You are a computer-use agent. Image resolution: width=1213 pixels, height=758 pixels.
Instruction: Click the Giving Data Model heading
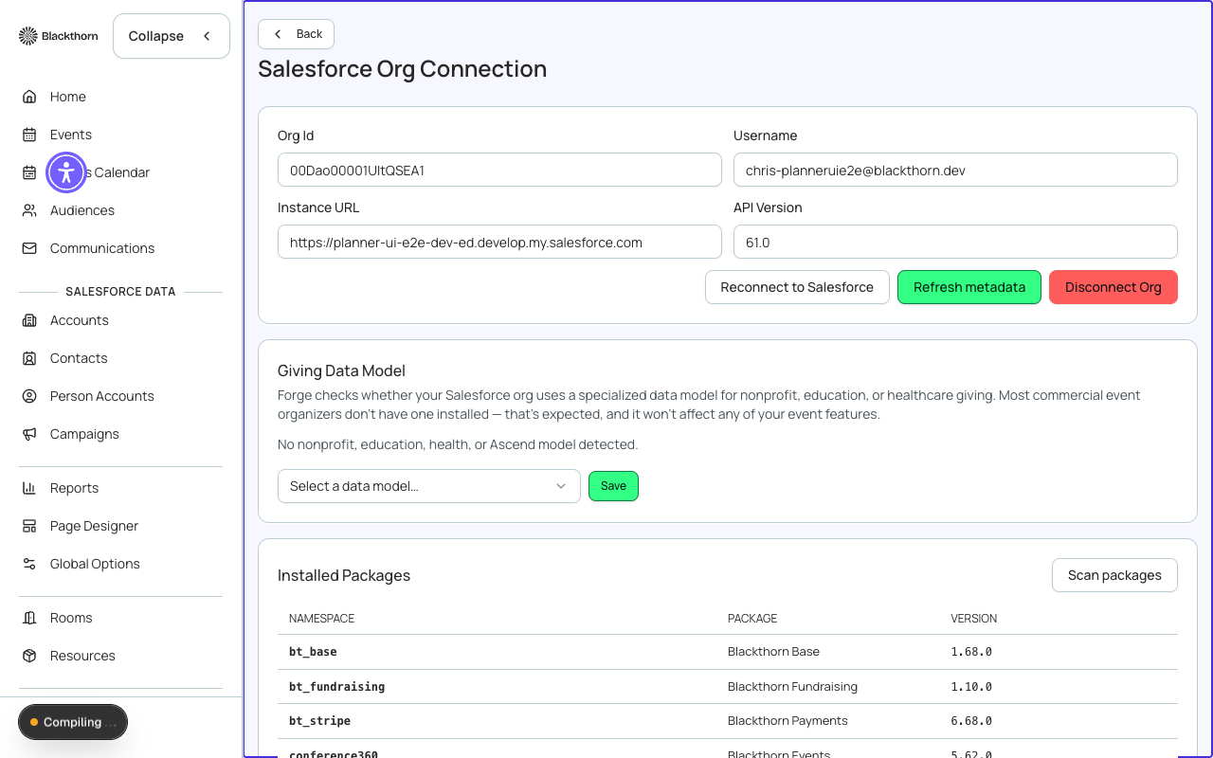tap(341, 370)
